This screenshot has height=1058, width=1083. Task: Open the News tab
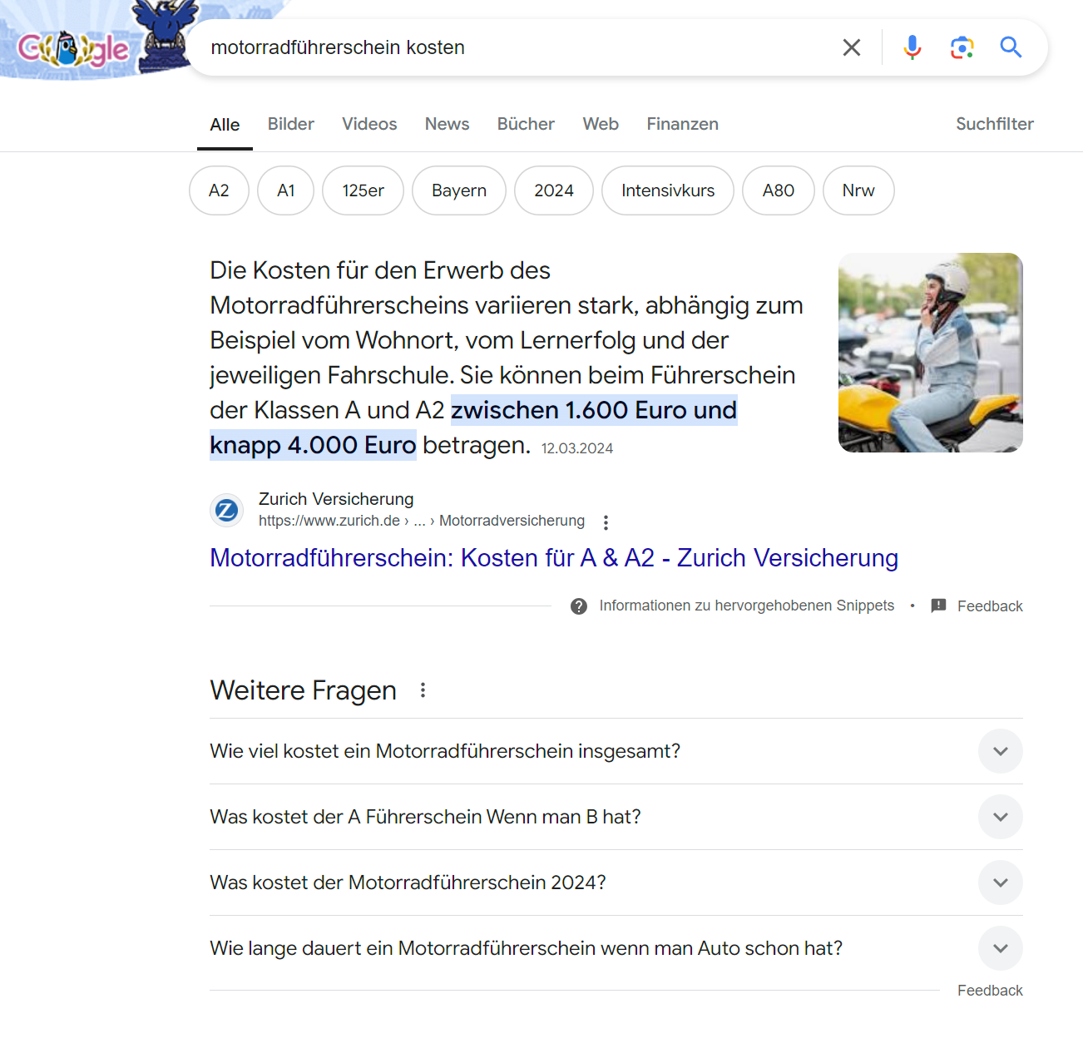447,124
